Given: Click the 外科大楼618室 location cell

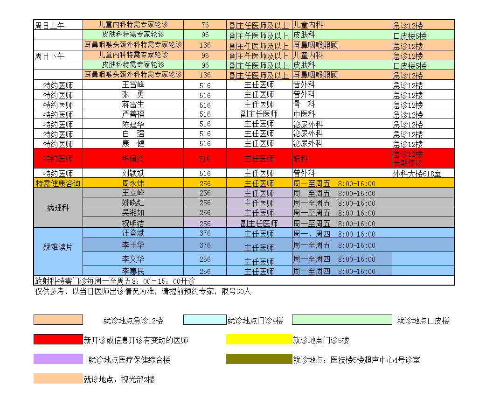Looking at the screenshot, I should coord(423,173).
